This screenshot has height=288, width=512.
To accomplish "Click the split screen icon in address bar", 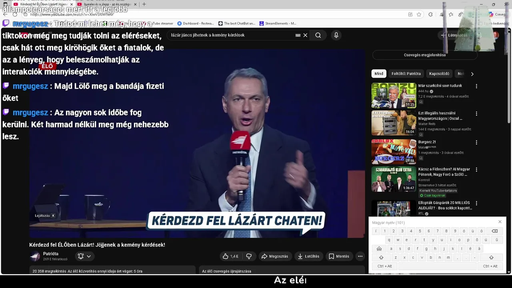I will click(410, 14).
